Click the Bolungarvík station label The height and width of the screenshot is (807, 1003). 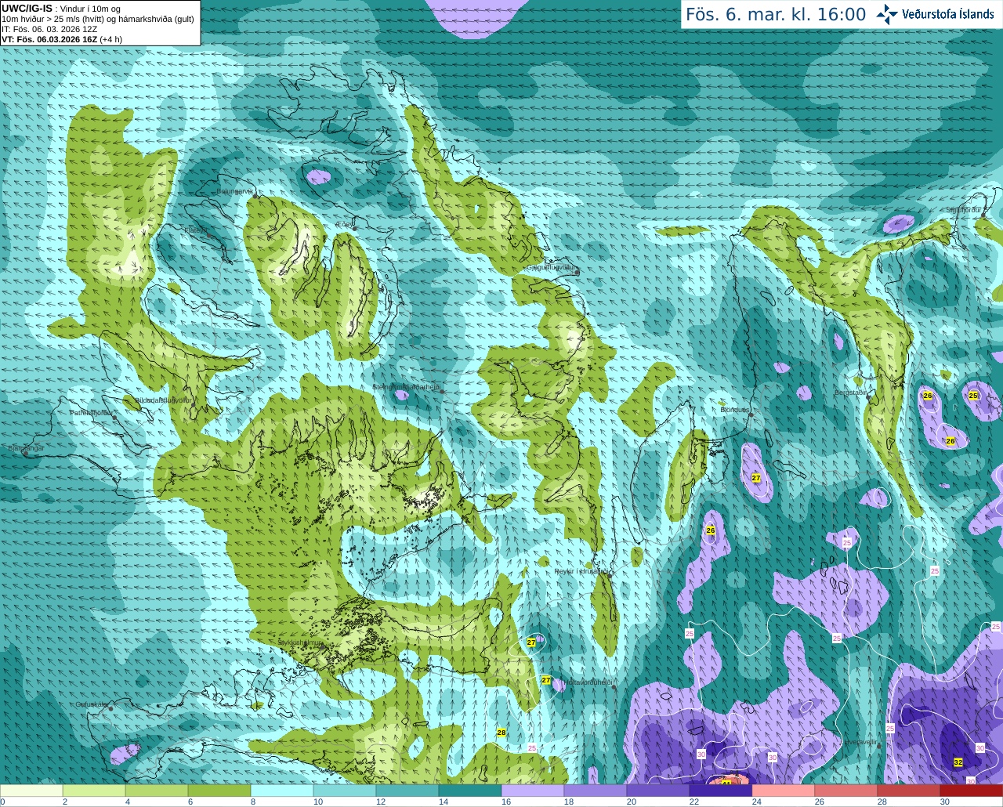coord(236,191)
